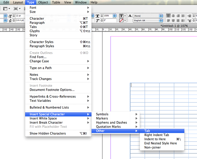Open the Window menu
Viewport: 197px width, 159px height.
[81, 2]
